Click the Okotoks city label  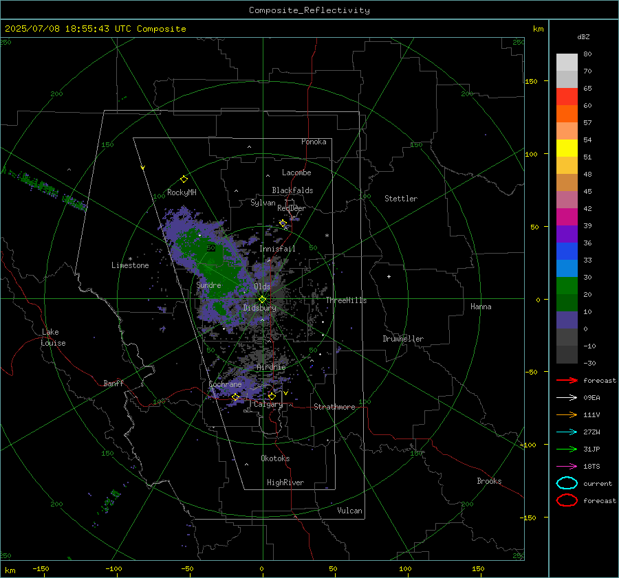(275, 458)
